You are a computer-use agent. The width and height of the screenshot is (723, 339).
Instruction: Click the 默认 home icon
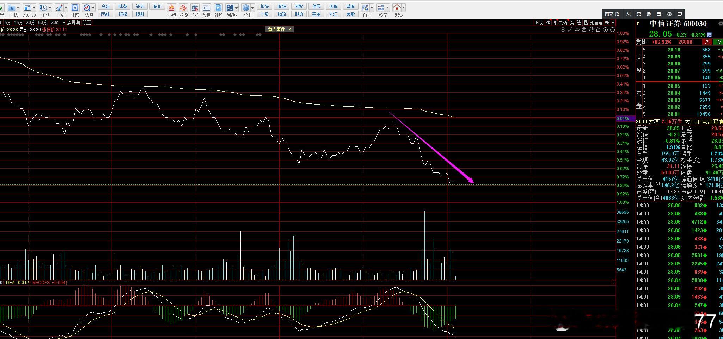(397, 8)
